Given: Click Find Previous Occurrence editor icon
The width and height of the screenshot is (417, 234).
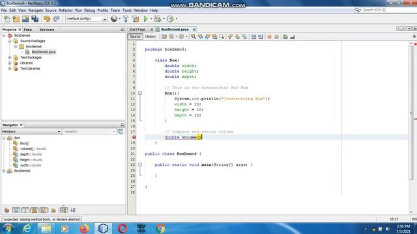Looking at the screenshot, I should (201, 36).
